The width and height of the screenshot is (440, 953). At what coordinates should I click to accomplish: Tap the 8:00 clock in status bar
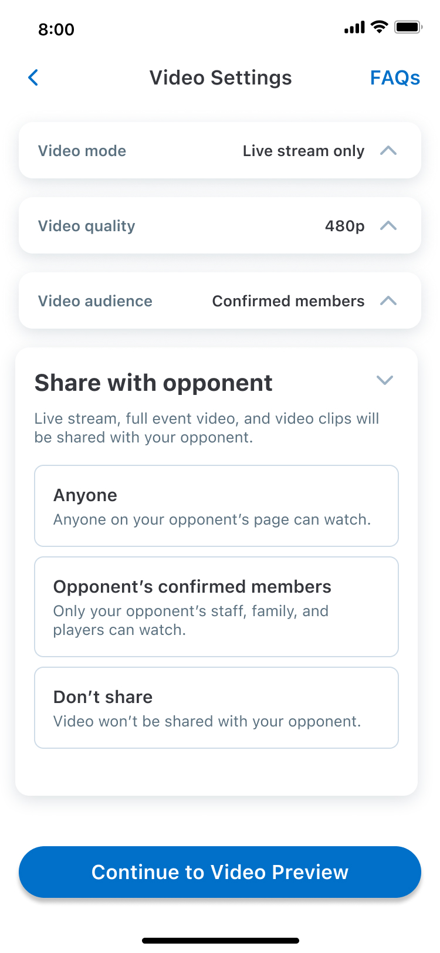click(56, 29)
